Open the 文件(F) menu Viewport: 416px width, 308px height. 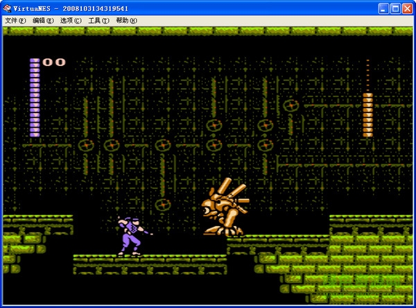click(x=15, y=20)
